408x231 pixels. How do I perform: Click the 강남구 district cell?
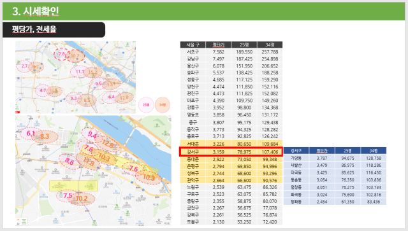point(193,59)
